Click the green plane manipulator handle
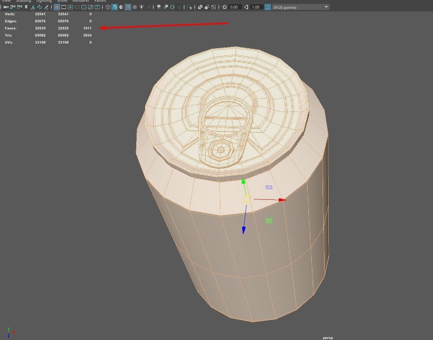The width and height of the screenshot is (433, 340). (x=269, y=221)
